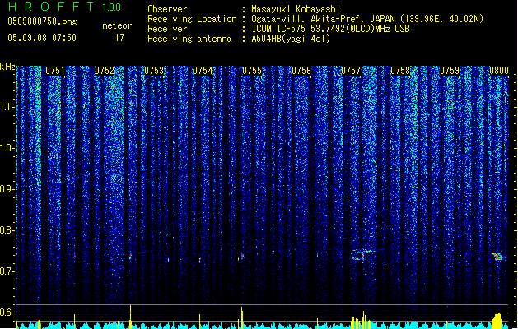Viewport: 518px width, 329px height.
Task: Click the A504HB(yagi 4el) antenna value
Action: (x=291, y=39)
